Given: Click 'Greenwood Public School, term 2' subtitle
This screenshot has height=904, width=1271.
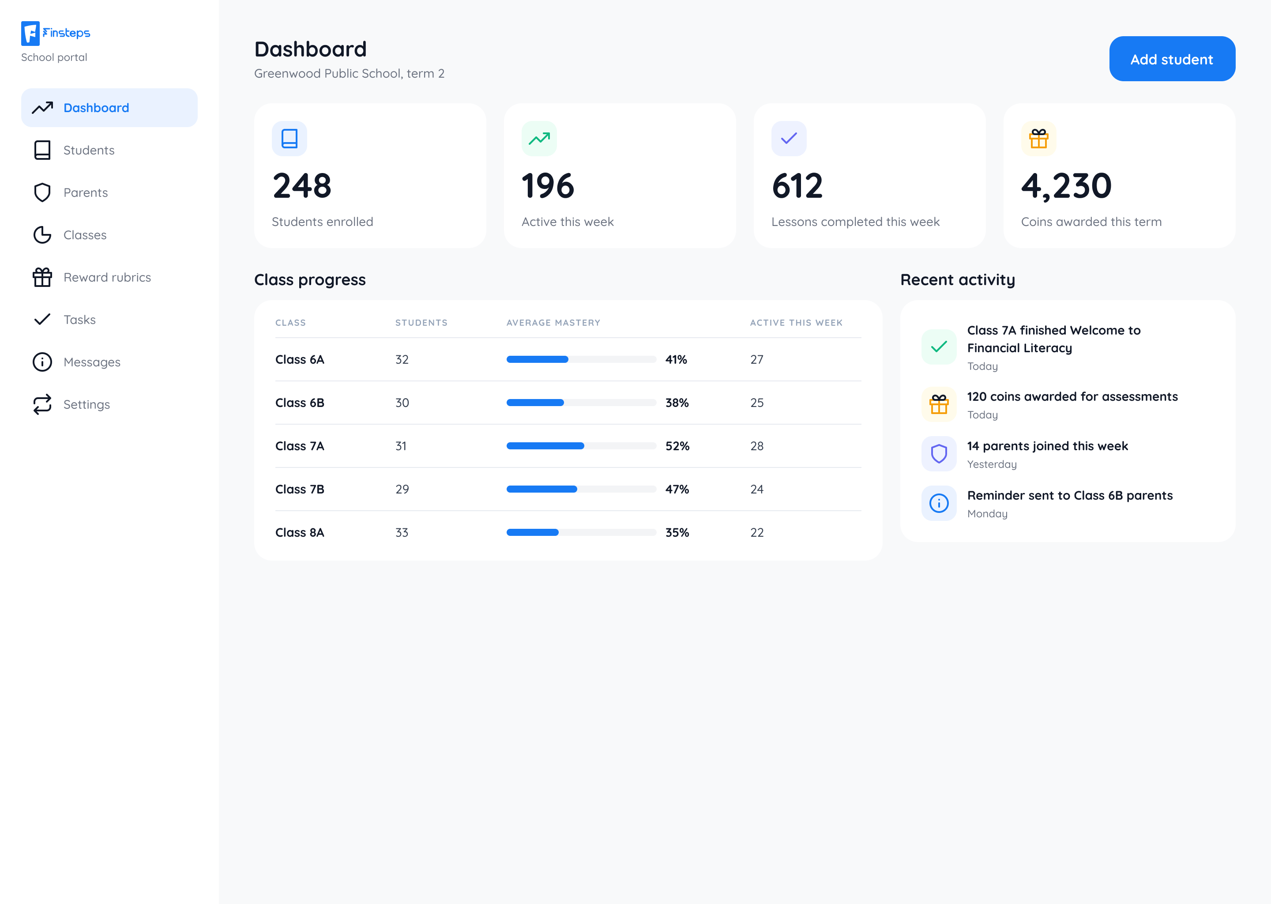Looking at the screenshot, I should 349,73.
